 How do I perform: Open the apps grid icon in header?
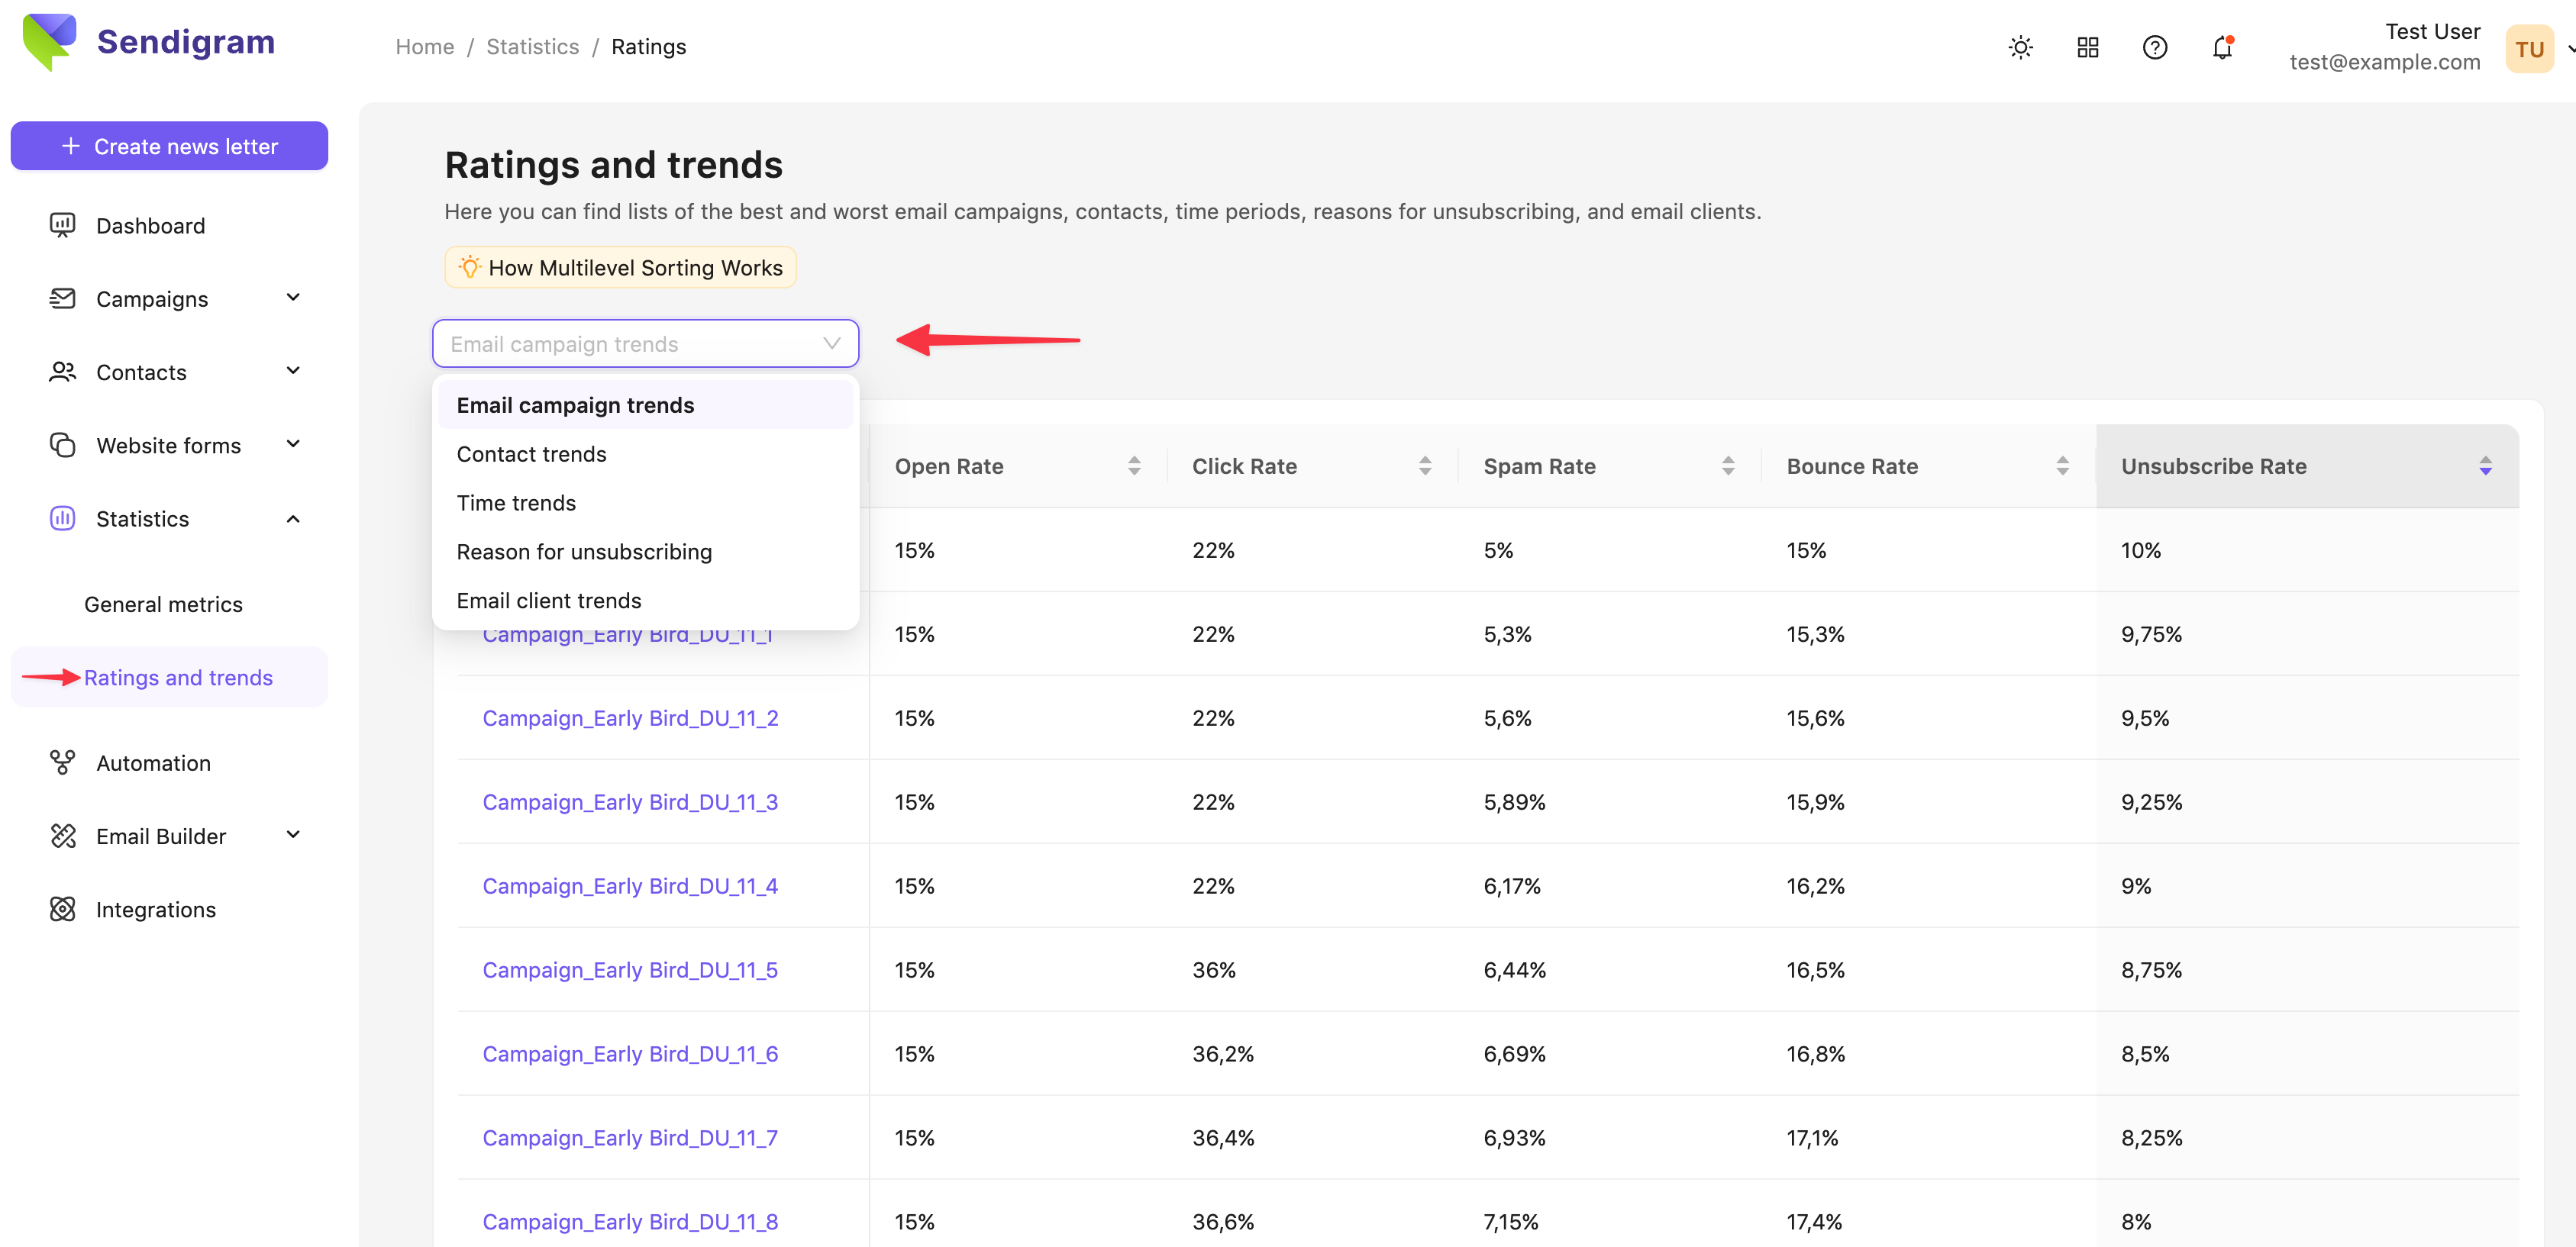pyautogui.click(x=2087, y=47)
